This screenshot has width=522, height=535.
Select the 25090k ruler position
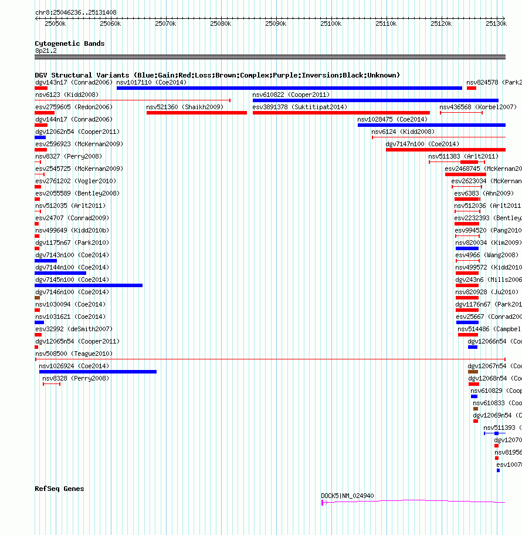click(x=276, y=23)
